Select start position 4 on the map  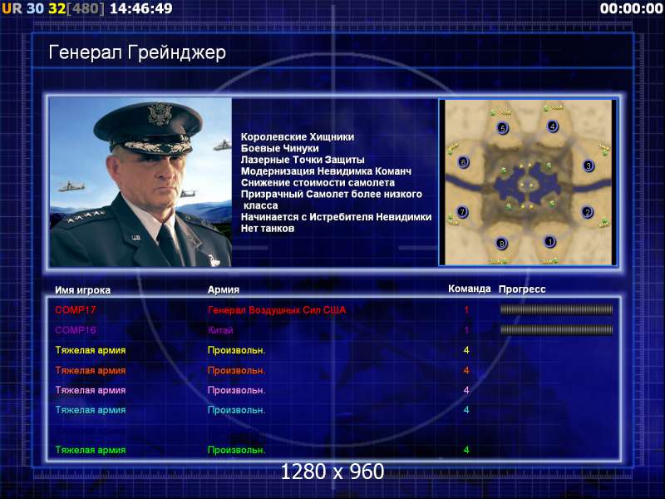click(x=552, y=126)
